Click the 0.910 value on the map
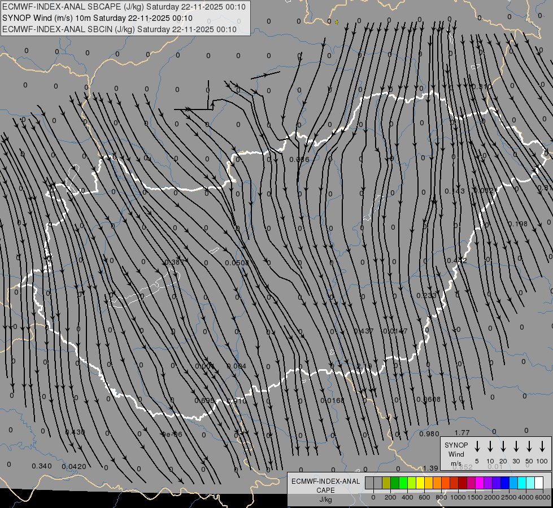 [237, 401]
